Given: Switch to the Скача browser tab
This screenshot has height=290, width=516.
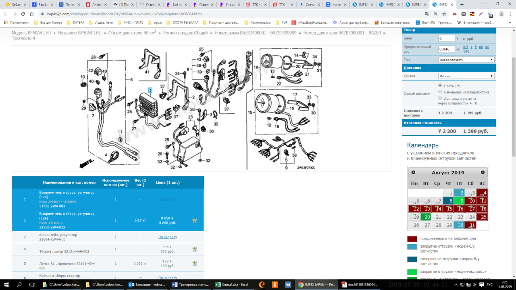Looking at the screenshot, I should click(309, 4).
